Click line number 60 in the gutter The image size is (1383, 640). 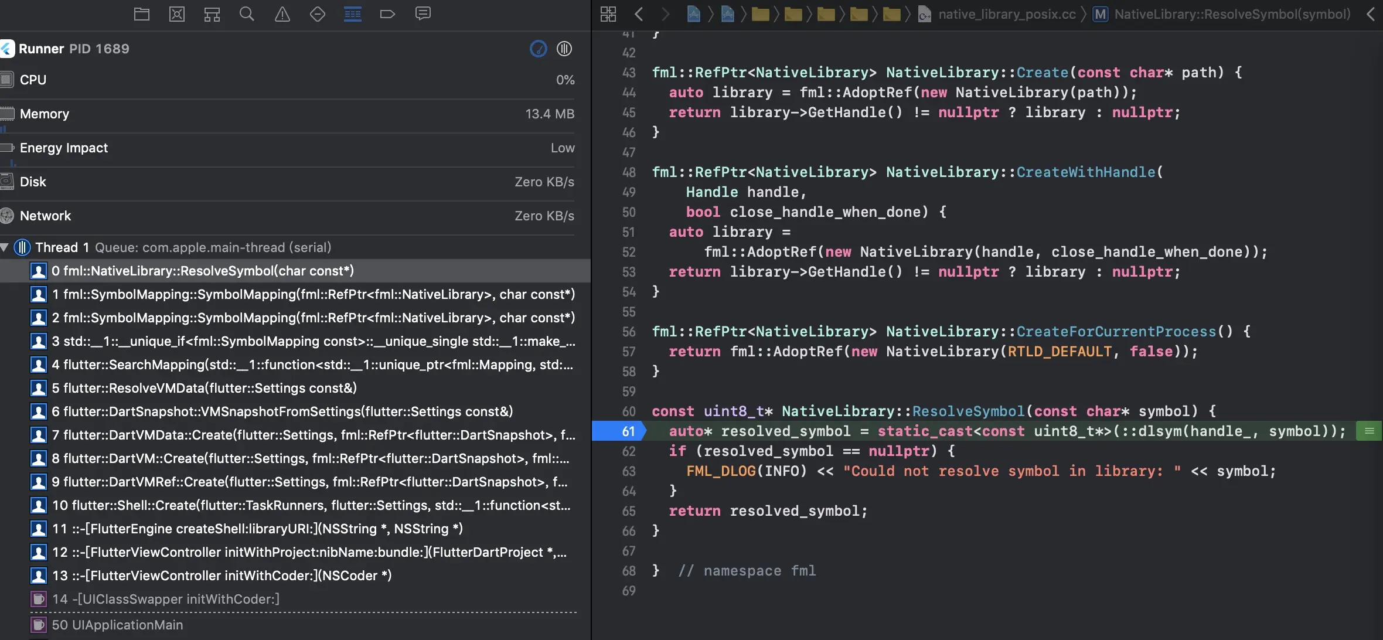pyautogui.click(x=628, y=411)
